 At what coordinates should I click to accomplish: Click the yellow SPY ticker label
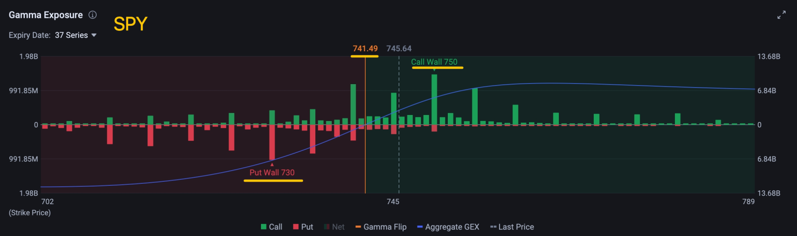[x=131, y=24]
